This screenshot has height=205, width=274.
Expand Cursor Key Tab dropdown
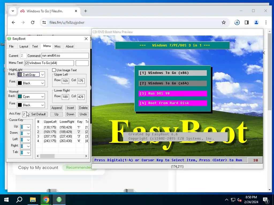pos(28,153)
